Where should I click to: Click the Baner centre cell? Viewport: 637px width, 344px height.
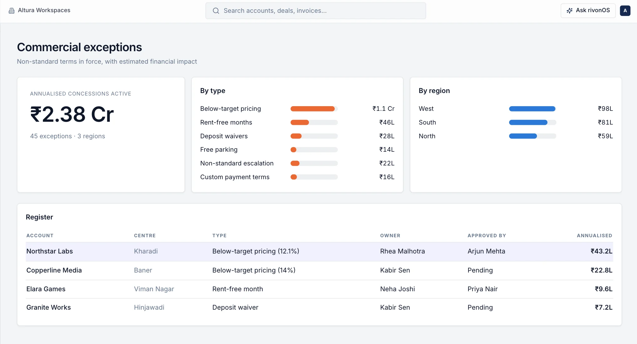click(143, 270)
